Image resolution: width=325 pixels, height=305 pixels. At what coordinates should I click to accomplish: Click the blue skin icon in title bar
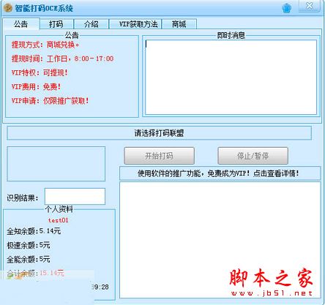pyautogui.click(x=287, y=8)
